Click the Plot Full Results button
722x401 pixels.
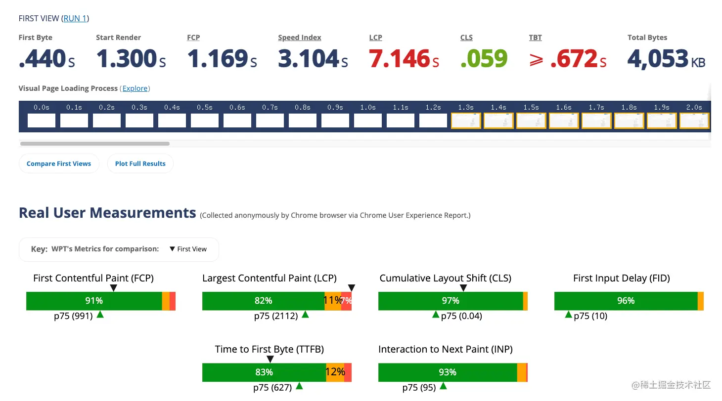tap(140, 163)
